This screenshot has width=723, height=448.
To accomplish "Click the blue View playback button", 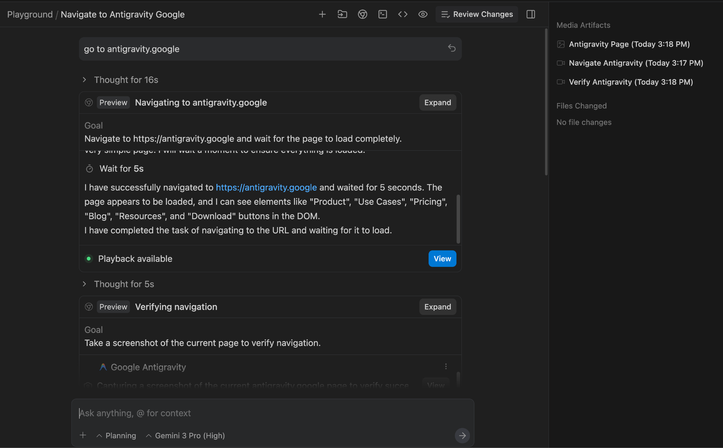I will [x=442, y=259].
